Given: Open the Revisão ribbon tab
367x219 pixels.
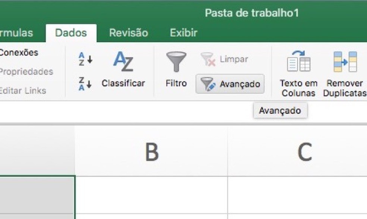Looking at the screenshot, I should (128, 33).
